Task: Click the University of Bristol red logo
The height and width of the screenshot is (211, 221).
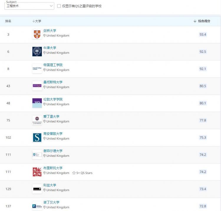Action: click(37, 172)
